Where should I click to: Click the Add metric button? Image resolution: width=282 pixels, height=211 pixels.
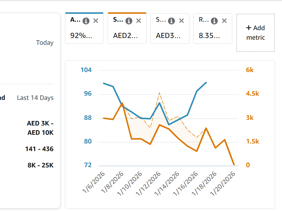point(255,33)
